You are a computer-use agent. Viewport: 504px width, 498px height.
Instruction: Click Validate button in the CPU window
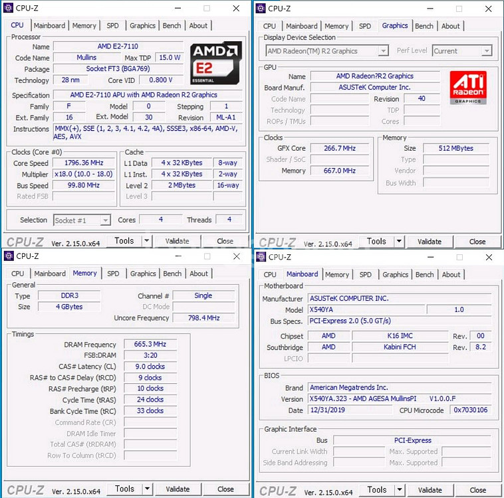point(178,241)
